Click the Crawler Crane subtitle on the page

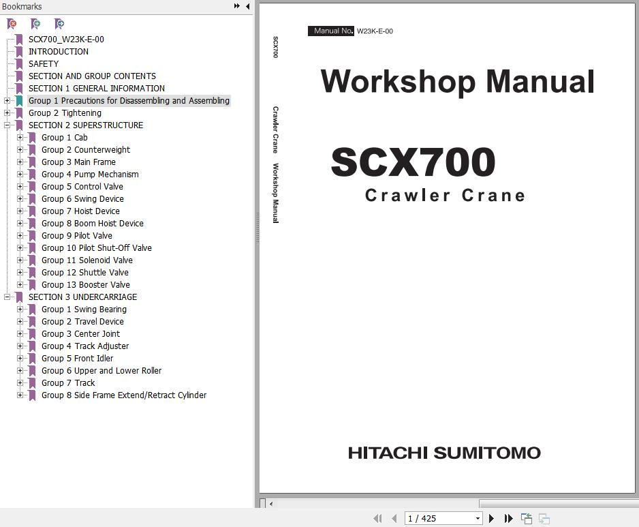click(x=445, y=196)
